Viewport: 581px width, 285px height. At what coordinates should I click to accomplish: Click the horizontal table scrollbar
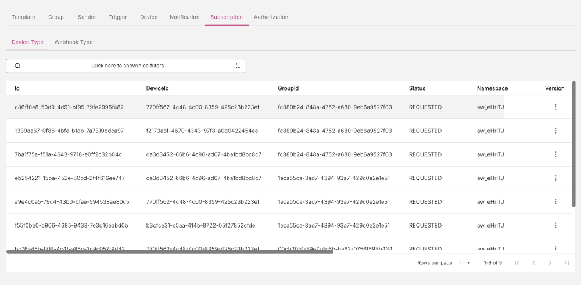click(170, 252)
